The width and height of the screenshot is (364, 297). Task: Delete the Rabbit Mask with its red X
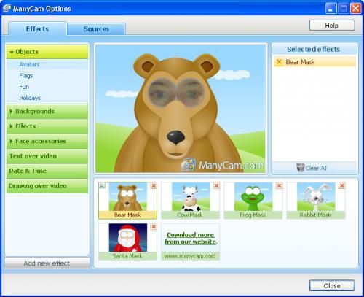point(341,185)
